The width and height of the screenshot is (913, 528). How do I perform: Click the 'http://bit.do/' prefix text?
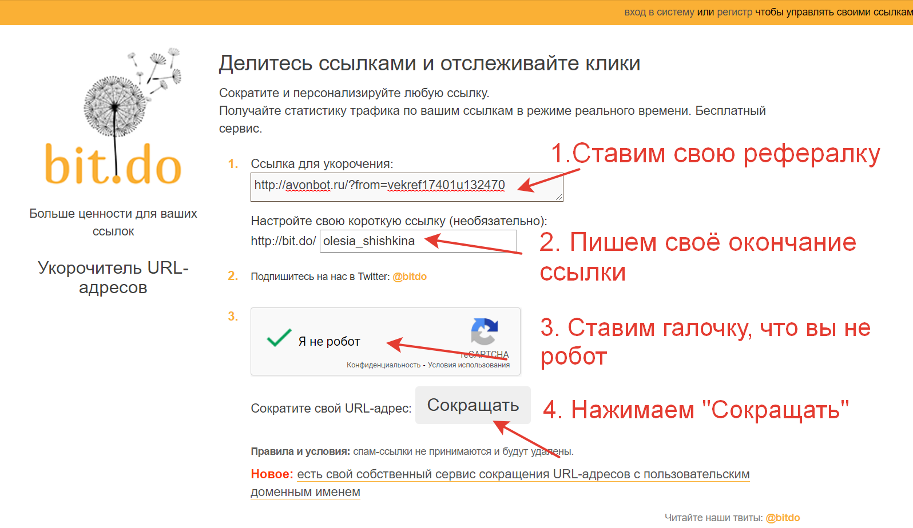pyautogui.click(x=283, y=241)
